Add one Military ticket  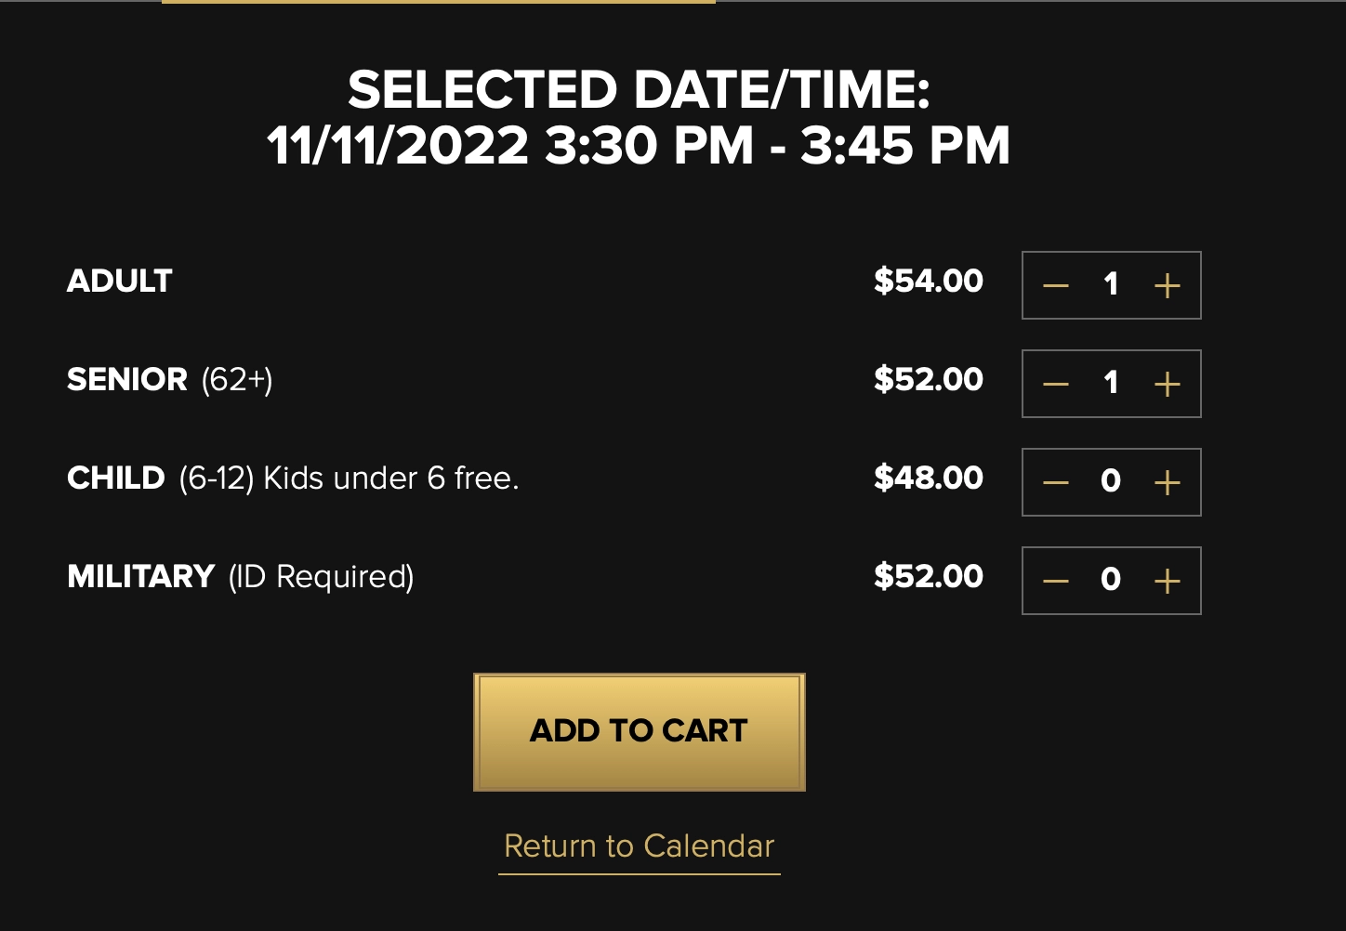pyautogui.click(x=1167, y=581)
